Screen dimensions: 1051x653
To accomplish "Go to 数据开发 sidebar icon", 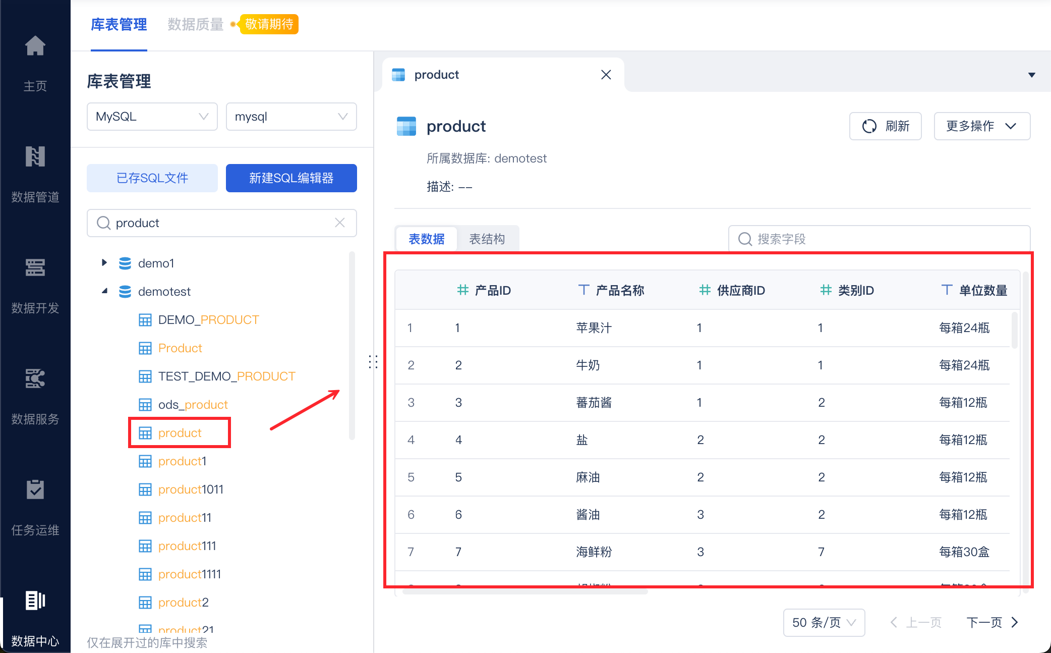I will tap(35, 267).
